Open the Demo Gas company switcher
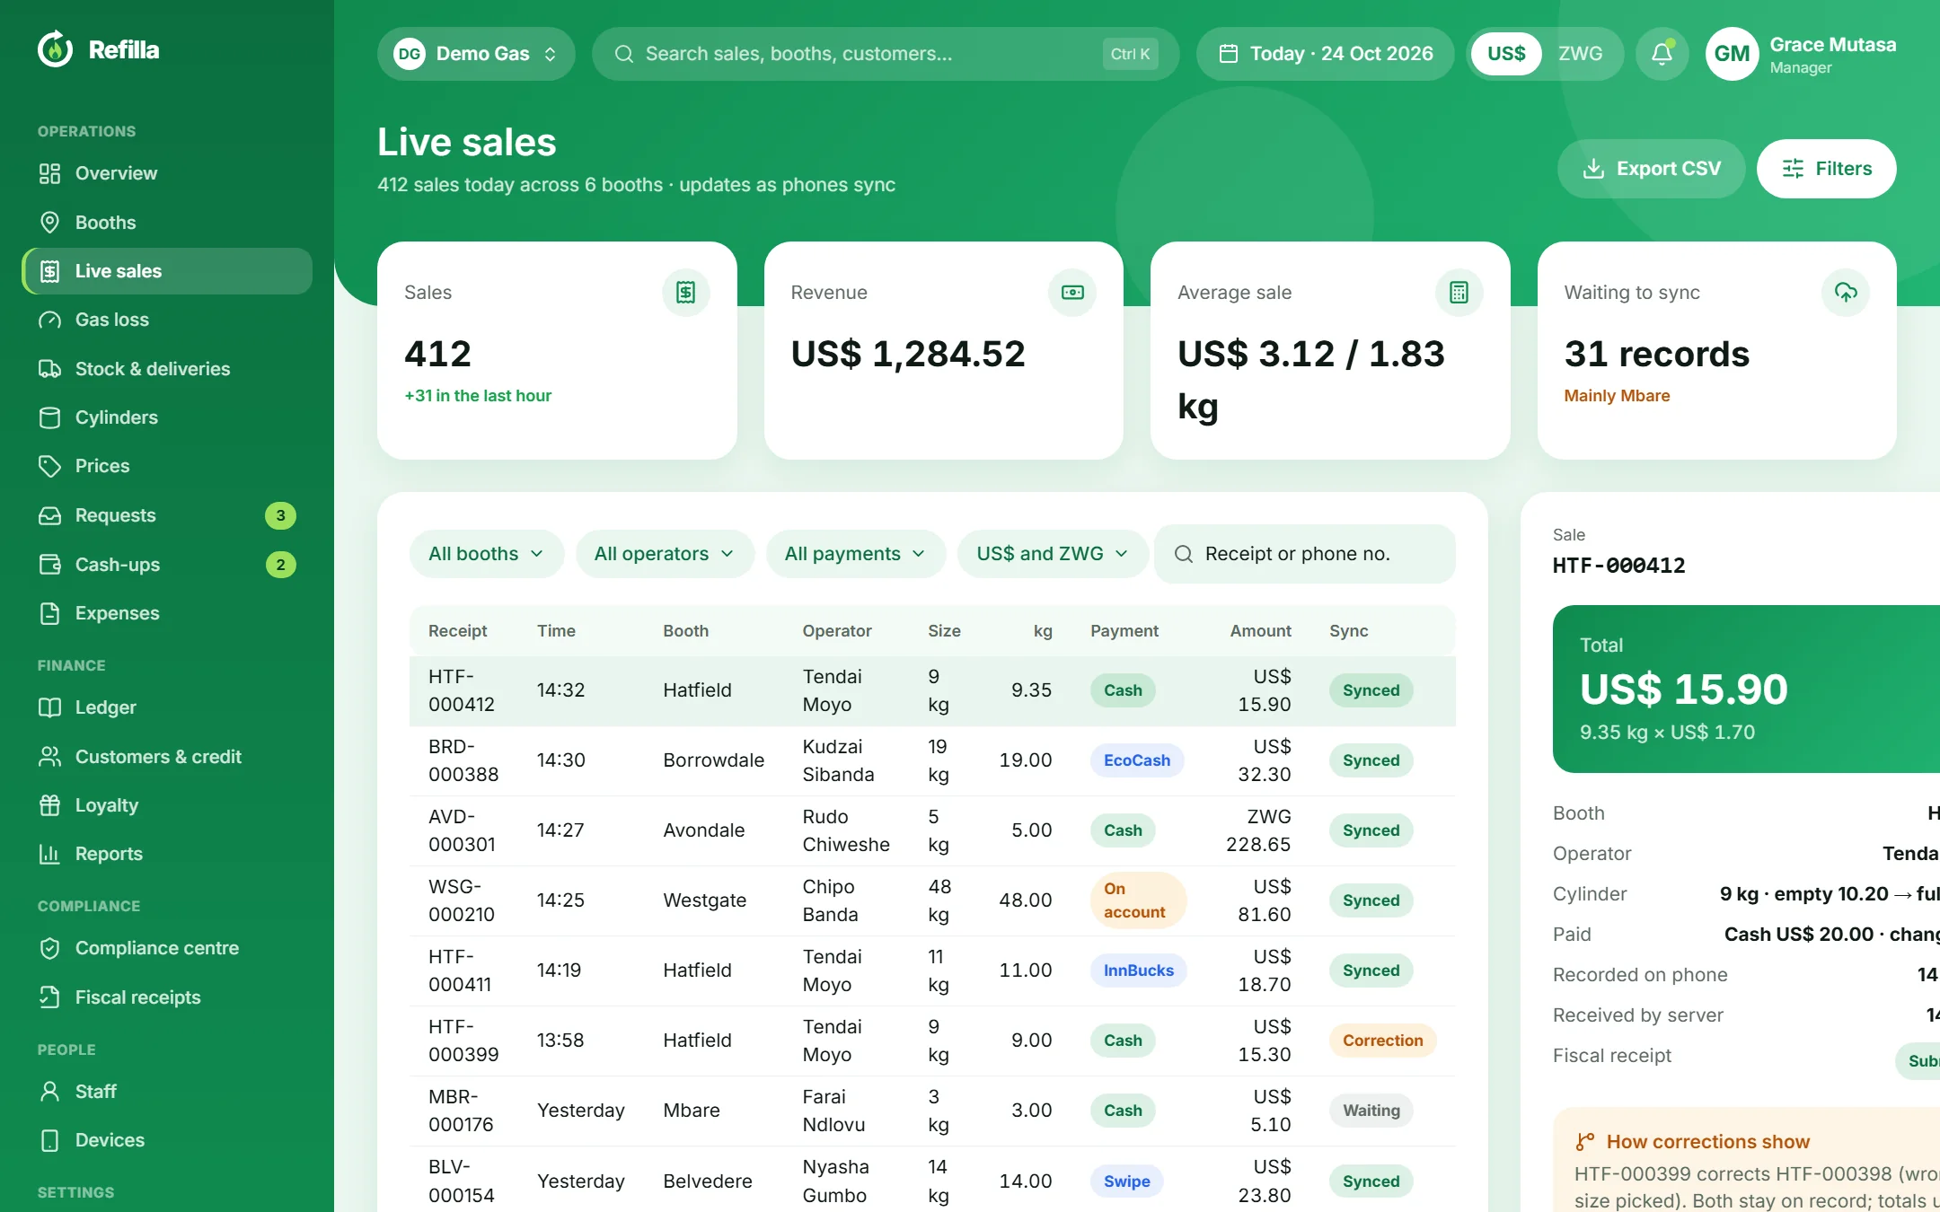This screenshot has height=1212, width=1940. [x=476, y=54]
